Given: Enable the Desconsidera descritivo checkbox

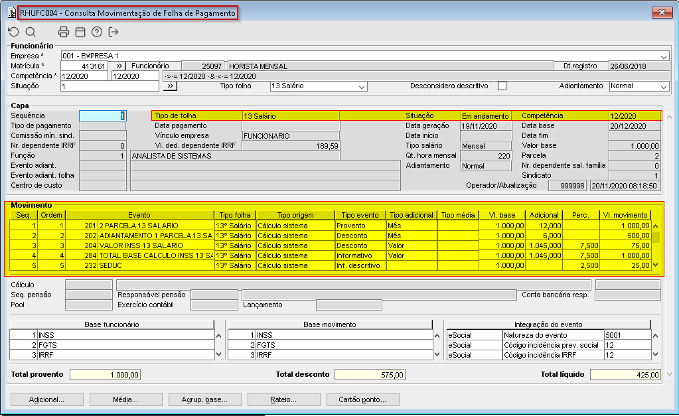Looking at the screenshot, I should (502, 86).
